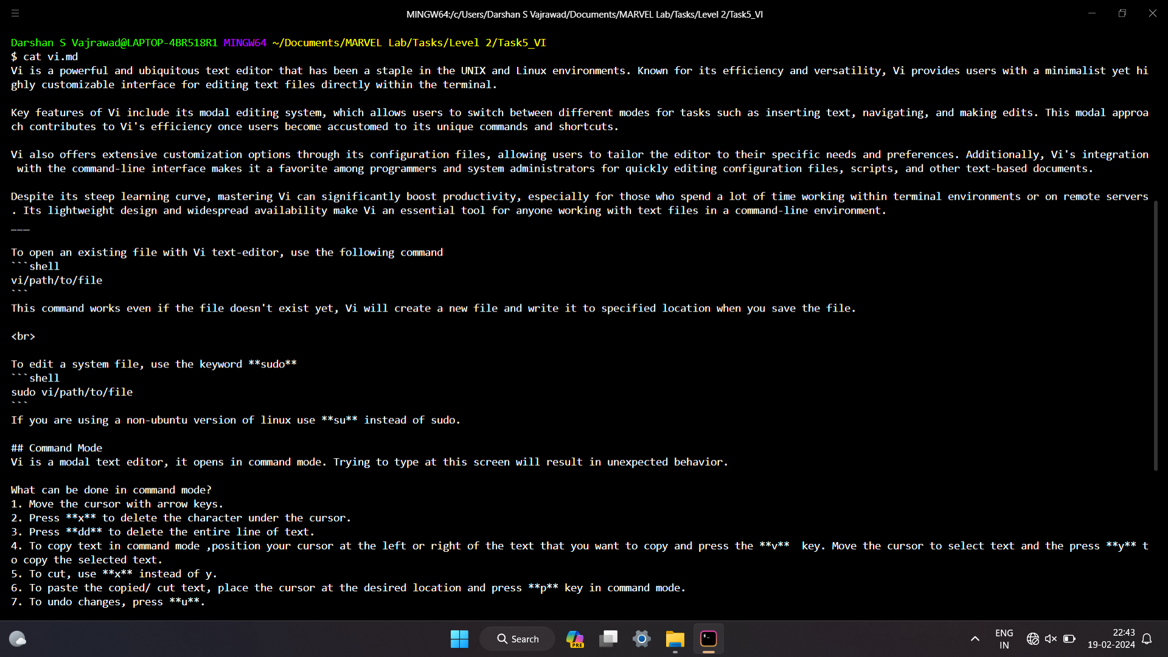The width and height of the screenshot is (1168, 657).
Task: Open the clock and date calendar
Action: tap(1111, 639)
